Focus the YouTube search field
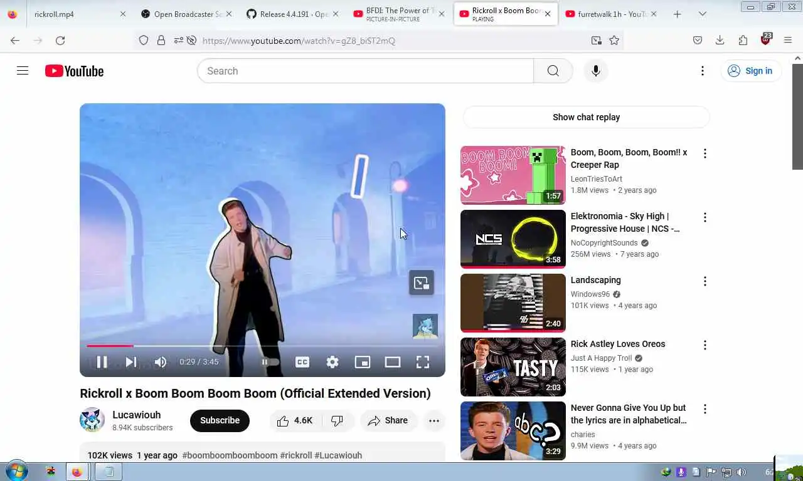 (365, 71)
